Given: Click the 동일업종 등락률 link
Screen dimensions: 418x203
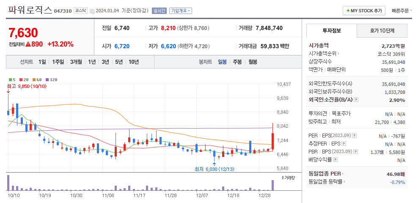Looking at the screenshot, I should click(325, 182).
